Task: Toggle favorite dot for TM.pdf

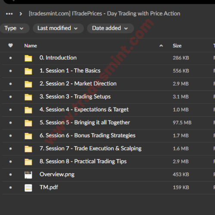Action: [x=10, y=187]
